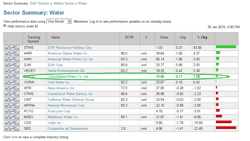The image size is (250, 141).
Task: Open the P&F chart icon for WTR
Action: 17,88
